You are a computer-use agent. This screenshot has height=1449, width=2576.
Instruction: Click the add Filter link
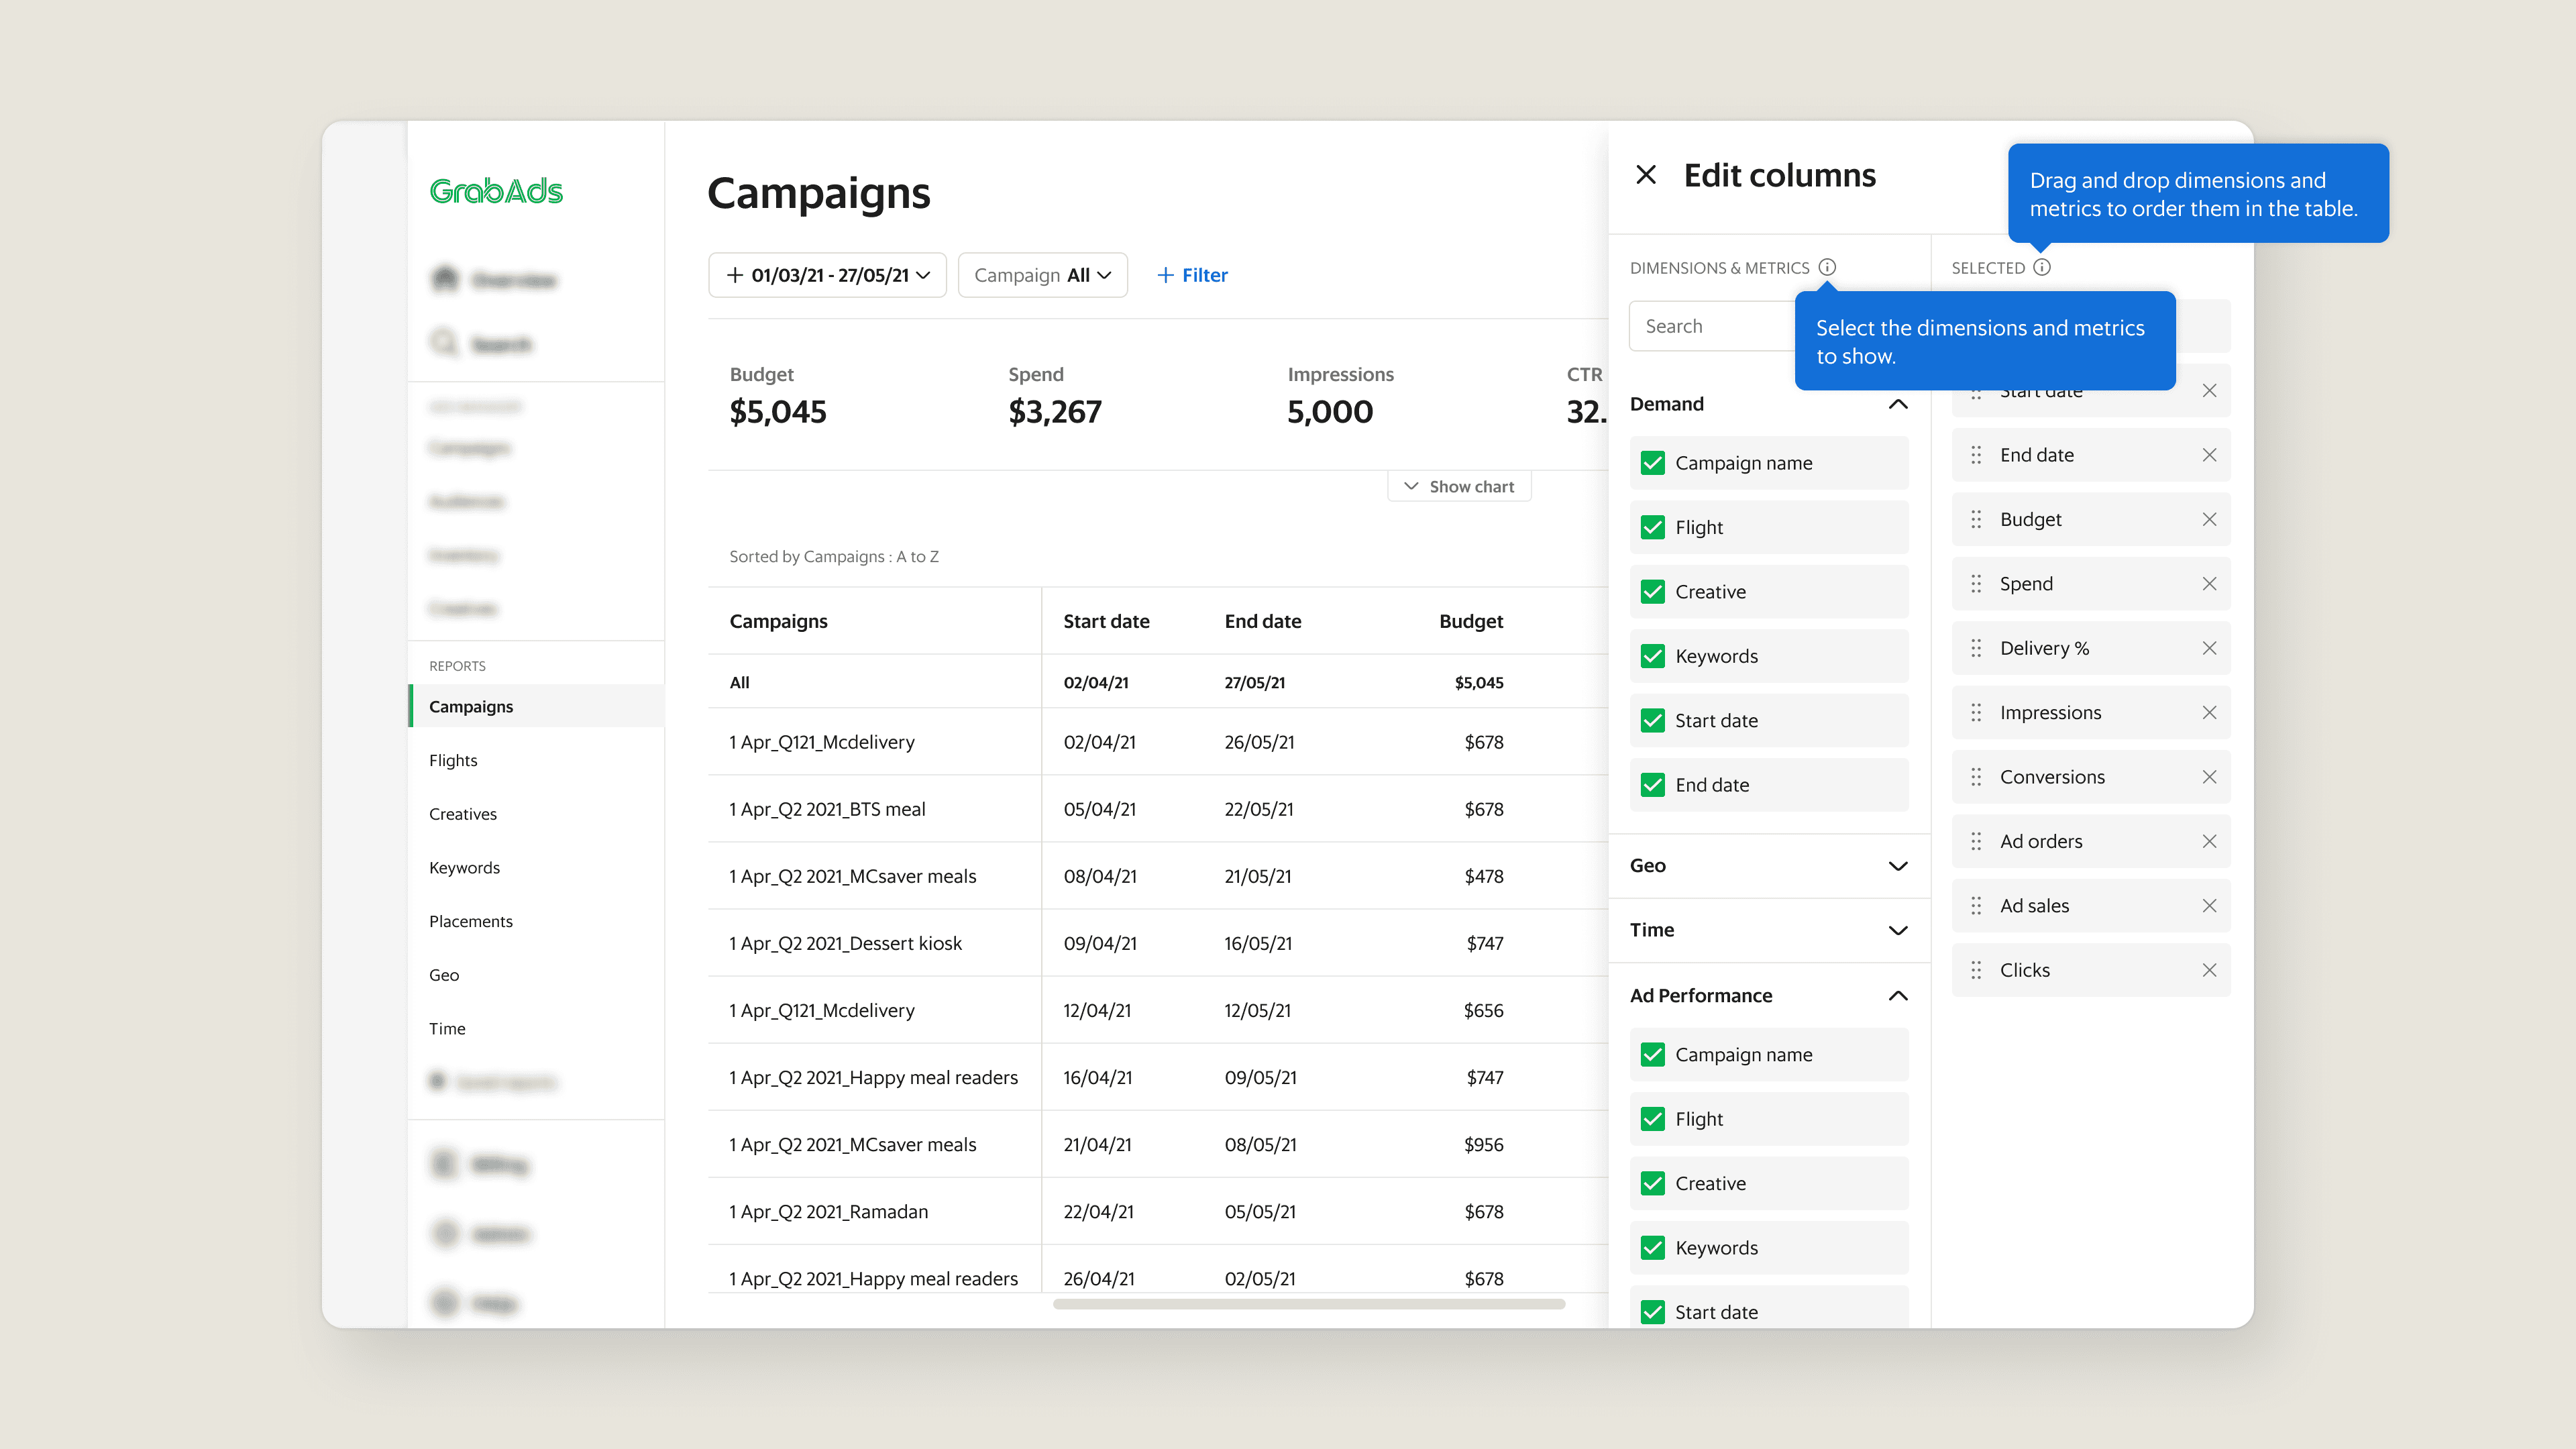tap(1192, 275)
